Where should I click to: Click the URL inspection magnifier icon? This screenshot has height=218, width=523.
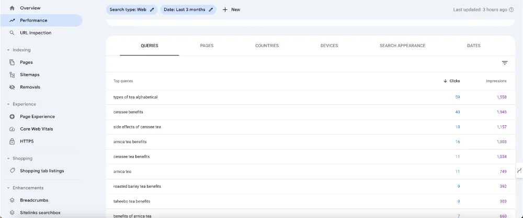pyautogui.click(x=12, y=33)
